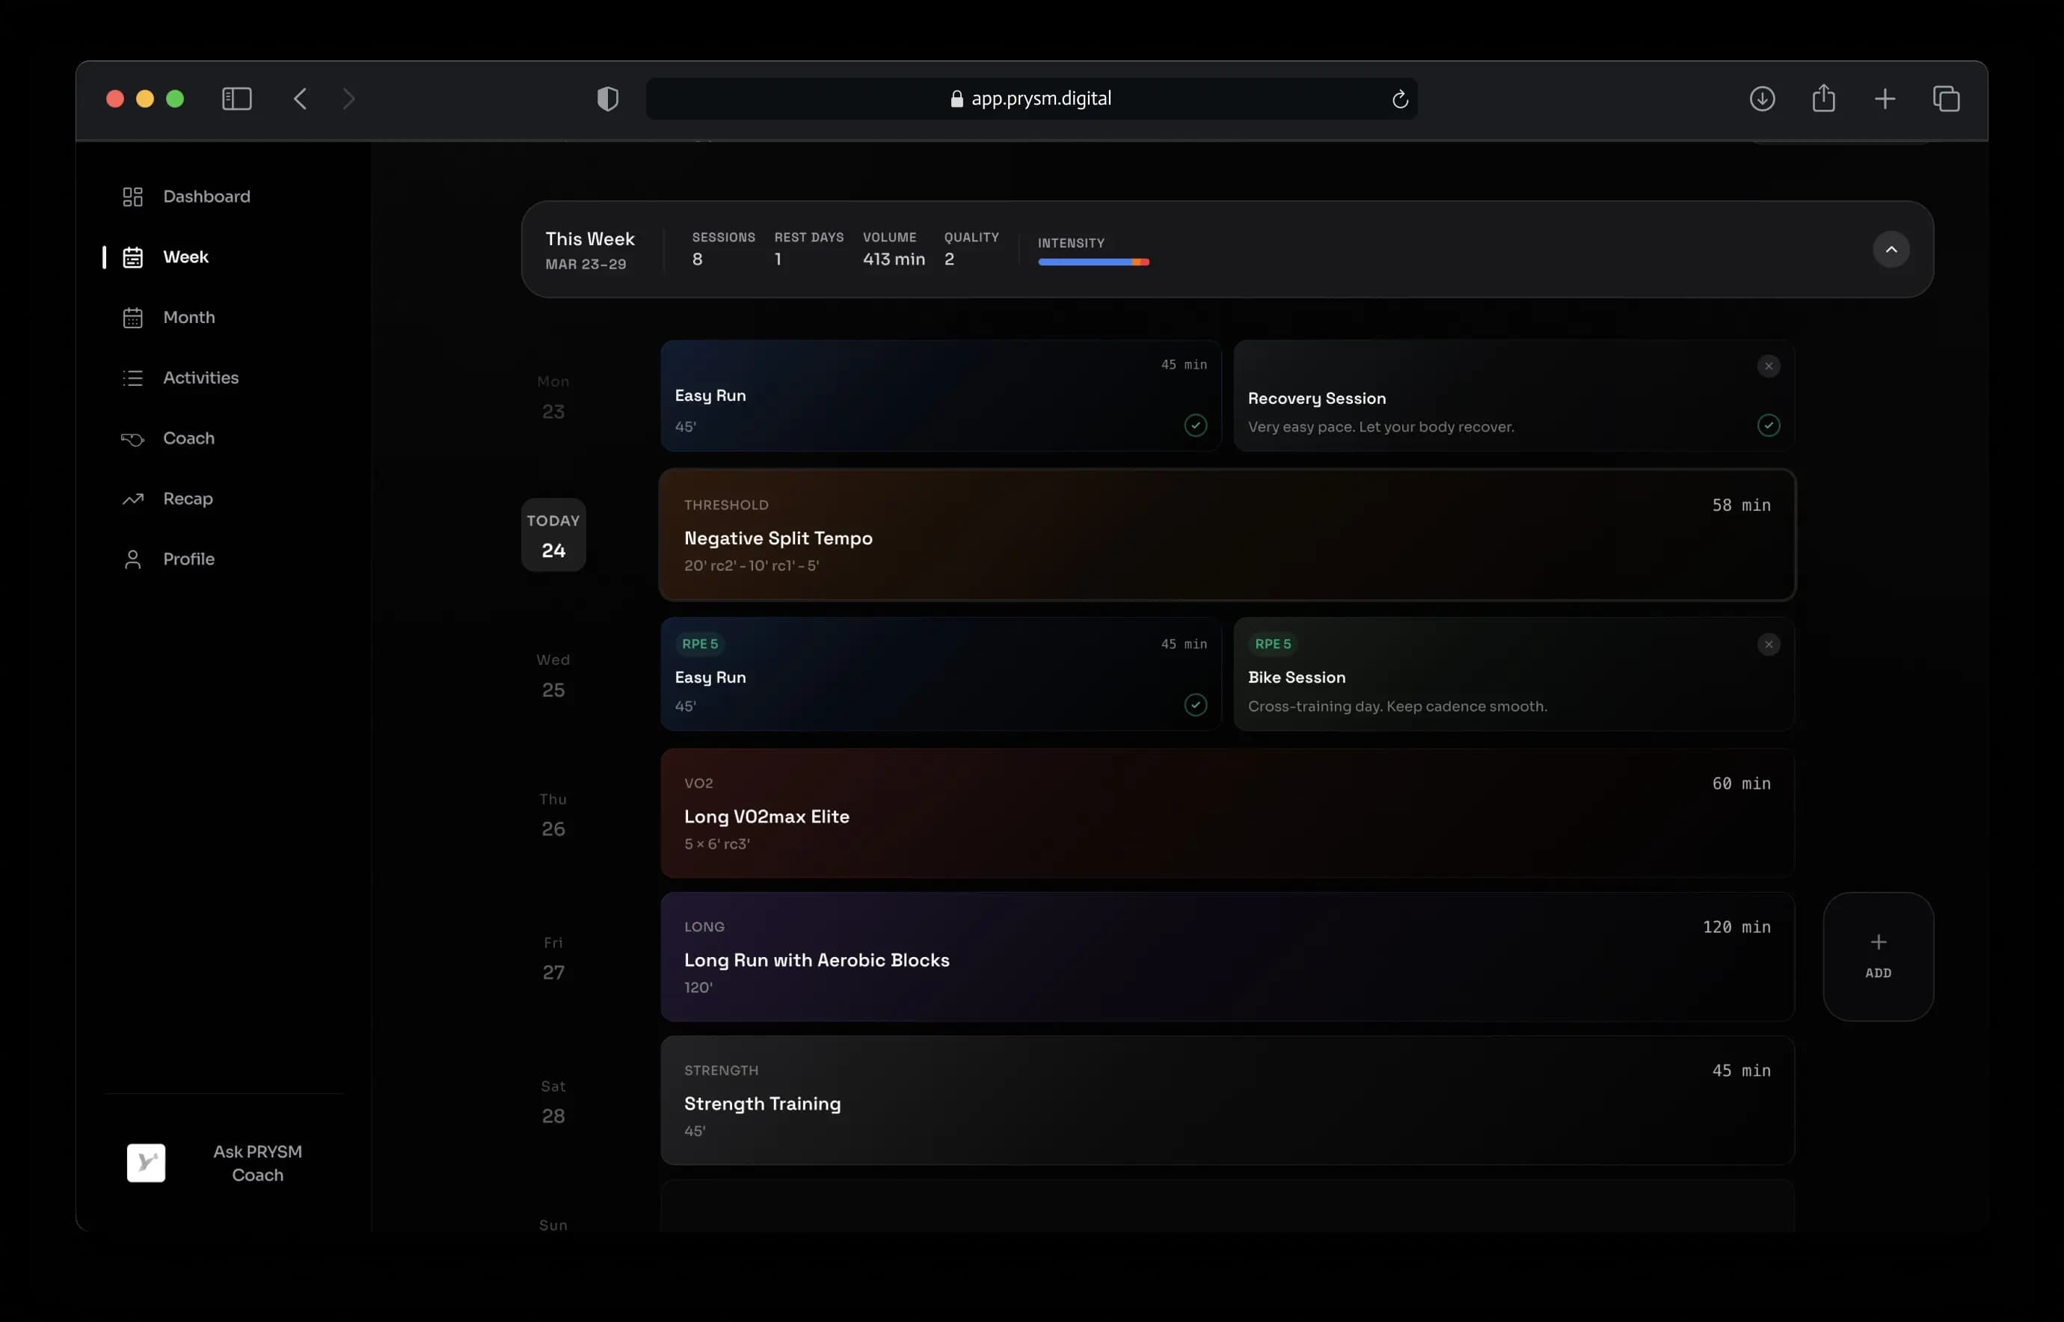2064x1322 pixels.
Task: Dismiss the Bike Session card
Action: coord(1769,644)
